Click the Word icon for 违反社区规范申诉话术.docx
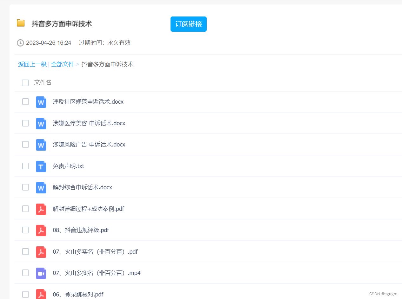 [41, 102]
